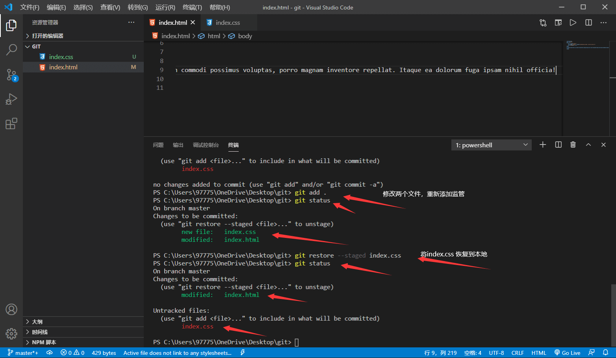Expand the 大纲 outline section
Viewport: 616px width, 358px height.
coord(83,322)
